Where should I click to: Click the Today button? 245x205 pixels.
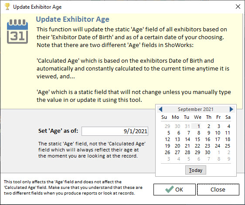196,170
